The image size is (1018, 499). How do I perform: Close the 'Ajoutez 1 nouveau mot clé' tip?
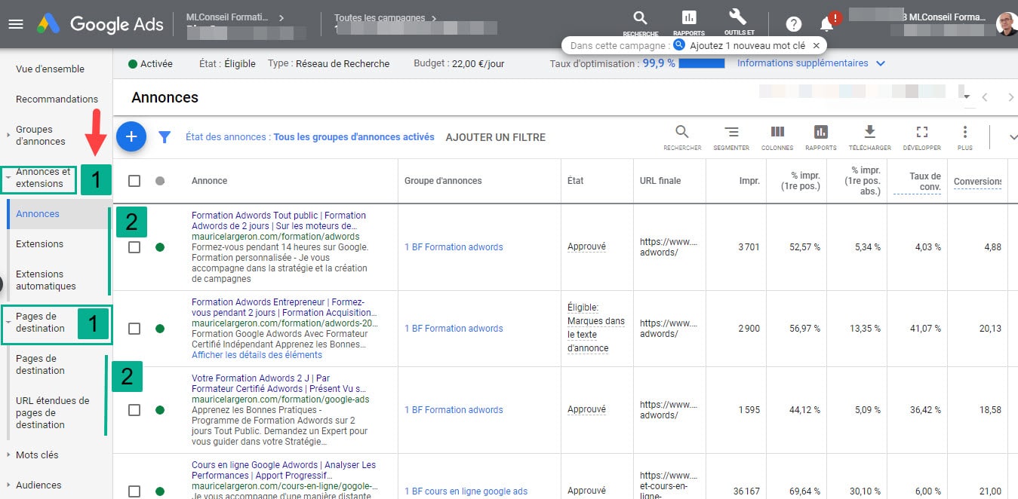tap(817, 45)
